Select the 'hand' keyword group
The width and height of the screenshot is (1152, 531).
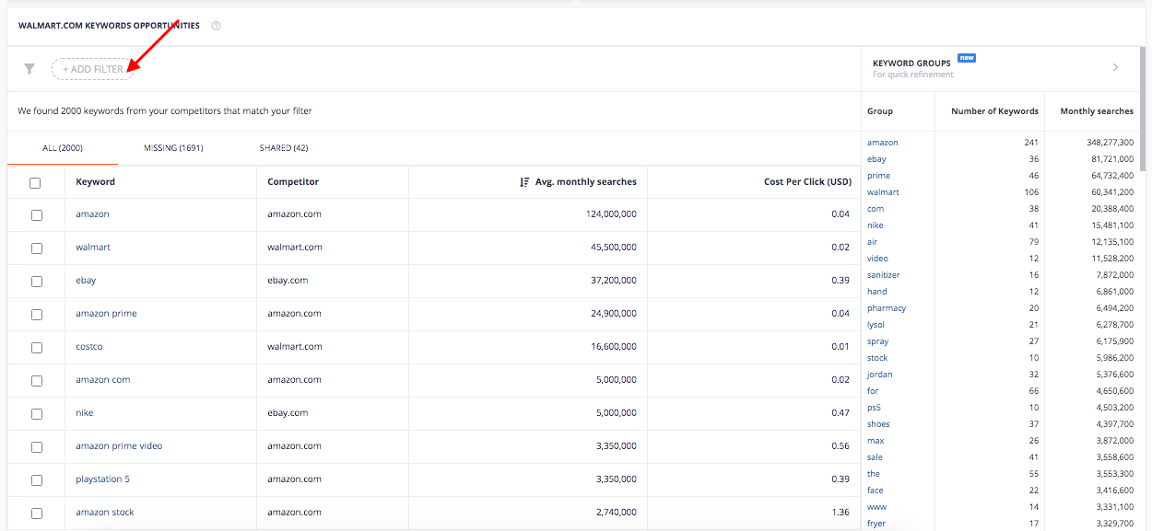tap(877, 292)
